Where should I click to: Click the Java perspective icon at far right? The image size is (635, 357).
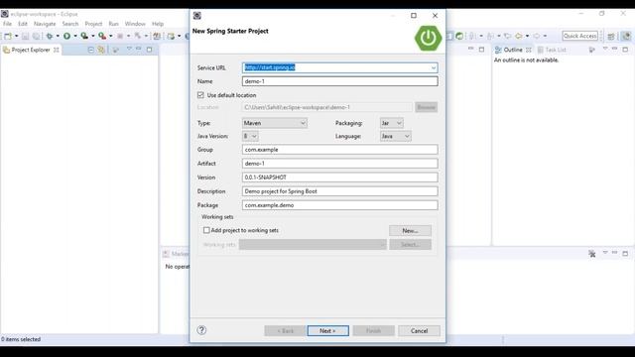pos(626,36)
